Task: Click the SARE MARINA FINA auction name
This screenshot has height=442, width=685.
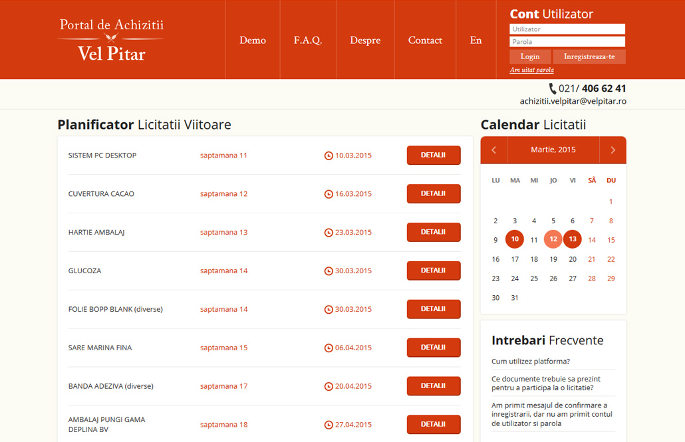Action: [100, 348]
